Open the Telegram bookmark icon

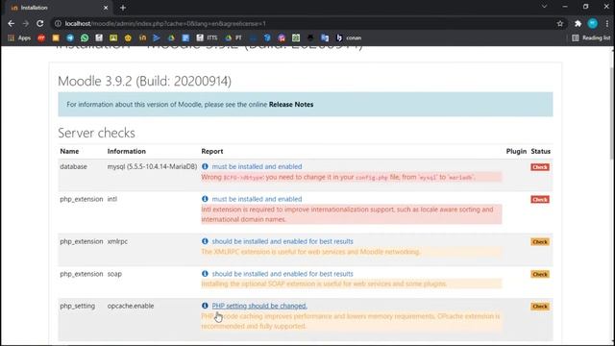70,38
